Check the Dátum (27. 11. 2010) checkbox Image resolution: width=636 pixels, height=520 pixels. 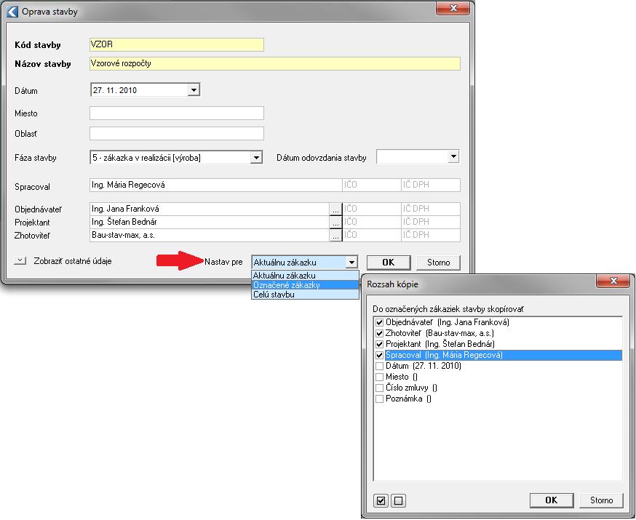380,367
